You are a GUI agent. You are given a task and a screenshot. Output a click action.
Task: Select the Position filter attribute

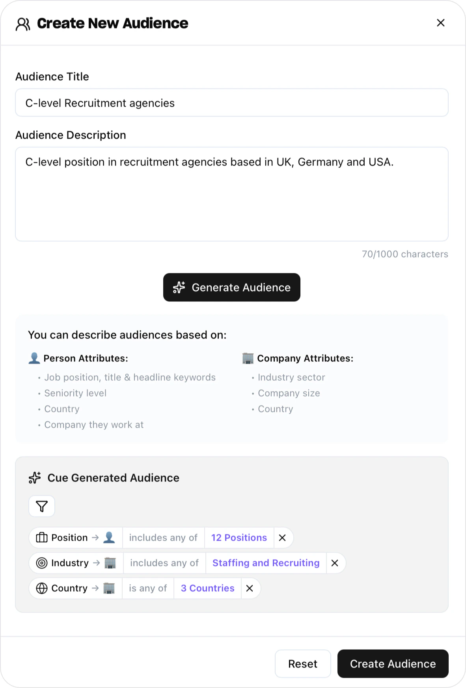[x=76, y=538]
